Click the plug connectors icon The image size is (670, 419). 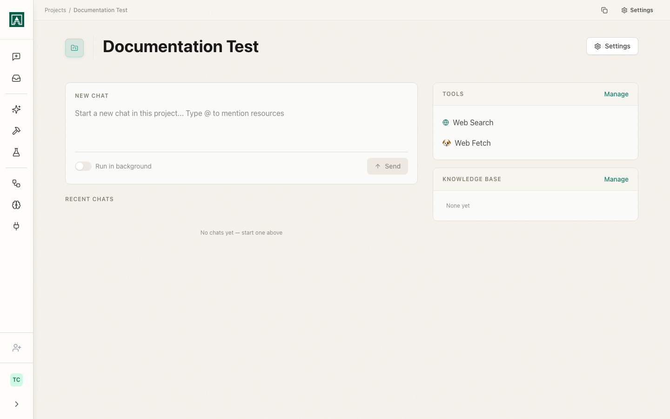16,226
